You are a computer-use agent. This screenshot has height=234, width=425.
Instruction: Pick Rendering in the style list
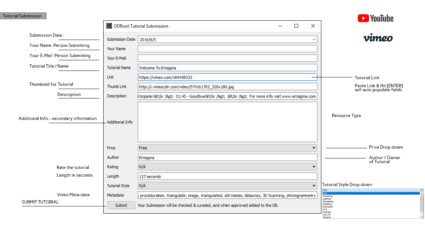pyautogui.click(x=328, y=202)
